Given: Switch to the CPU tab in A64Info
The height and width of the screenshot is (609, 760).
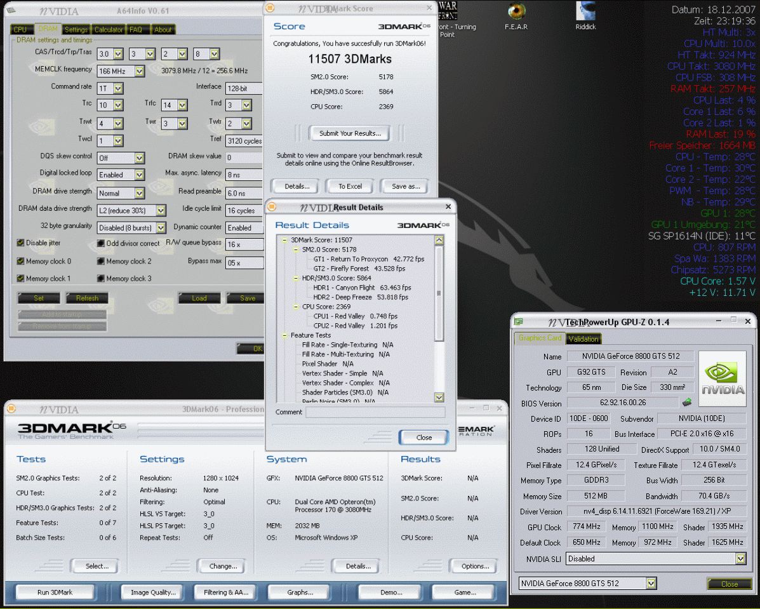Looking at the screenshot, I should [x=20, y=30].
